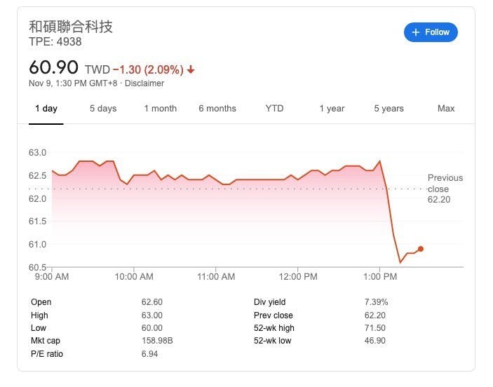The height and width of the screenshot is (387, 493).
Task: Select the YTD tab
Action: 274,109
